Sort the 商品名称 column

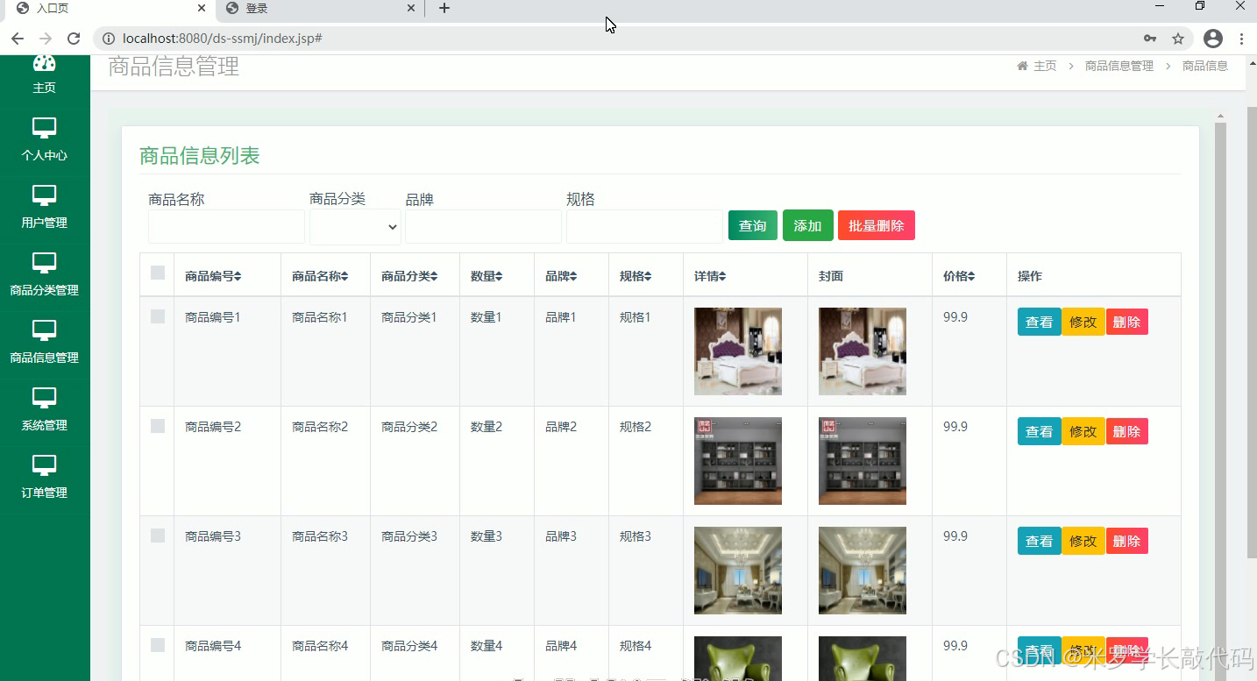pyautogui.click(x=324, y=275)
